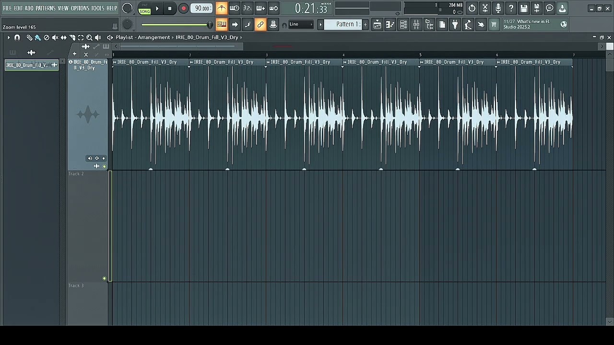
Task: Open the plugin picker plug icon
Action: tap(455, 24)
